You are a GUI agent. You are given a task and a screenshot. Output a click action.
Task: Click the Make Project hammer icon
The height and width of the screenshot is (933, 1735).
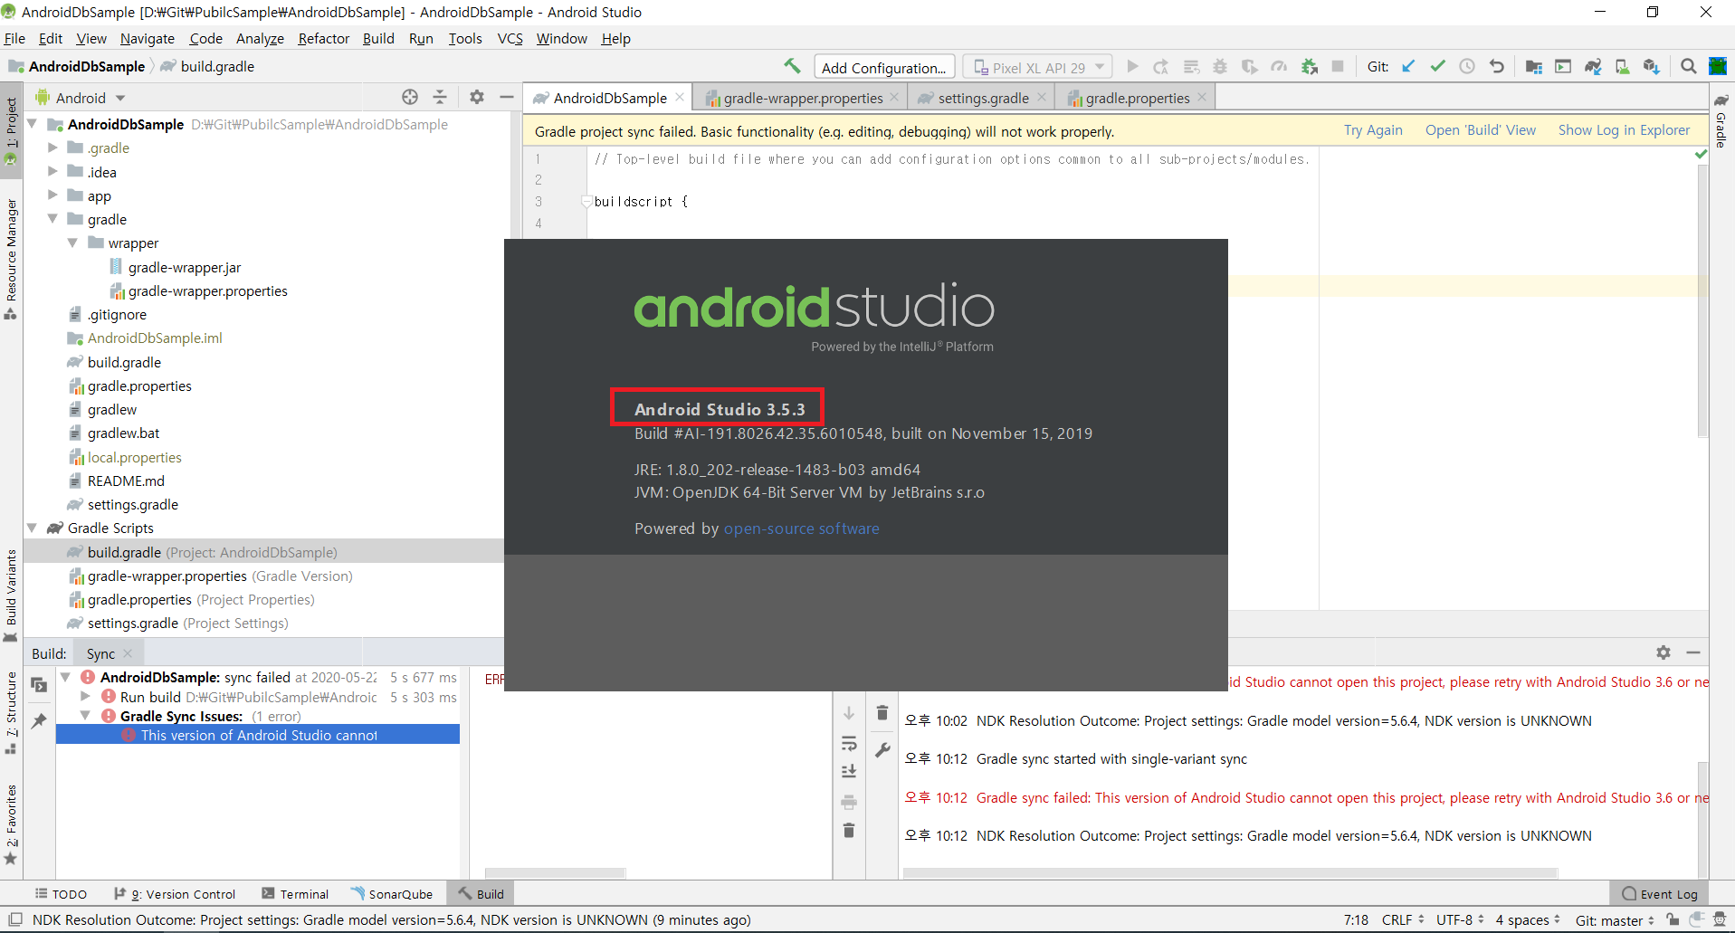tap(792, 66)
